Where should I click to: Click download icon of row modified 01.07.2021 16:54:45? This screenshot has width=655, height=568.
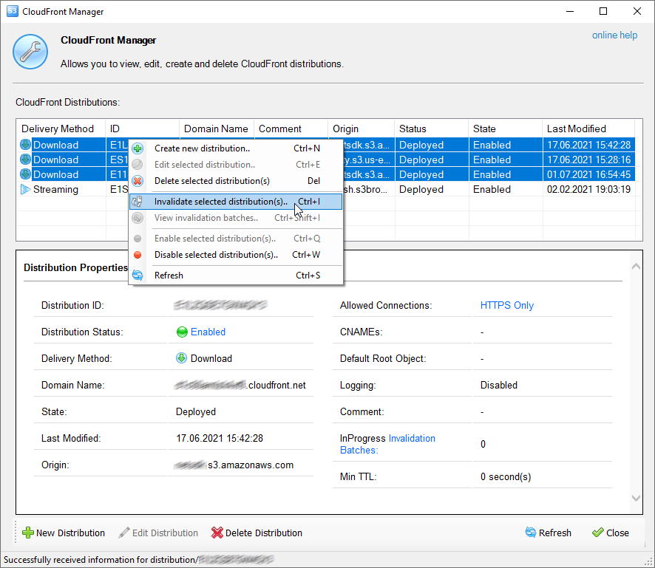coord(25,174)
